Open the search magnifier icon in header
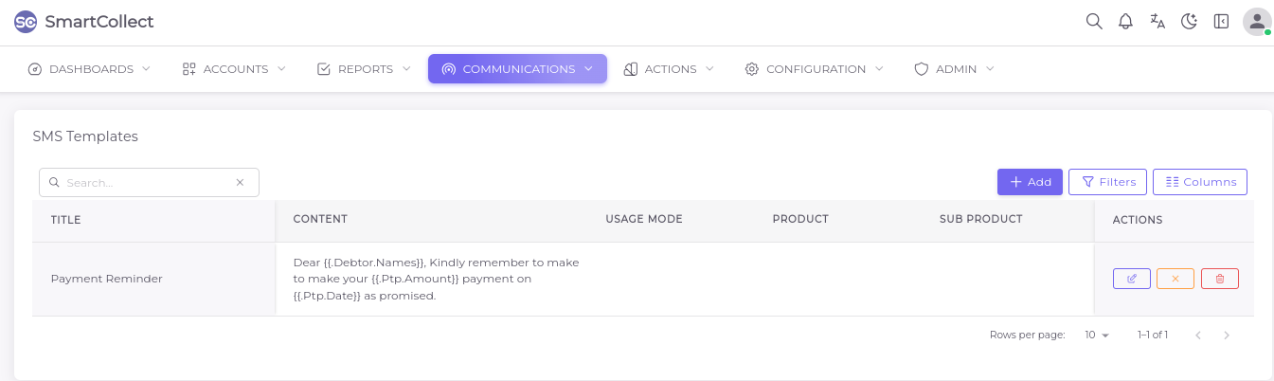Screen dimensions: 1274x381 click(1094, 21)
